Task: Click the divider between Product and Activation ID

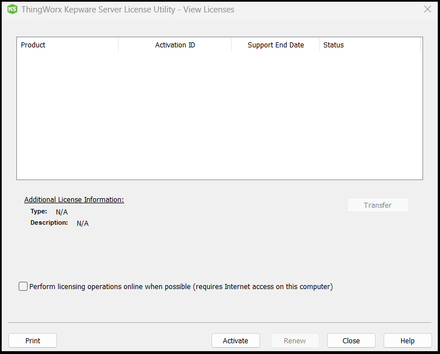Action: 118,45
